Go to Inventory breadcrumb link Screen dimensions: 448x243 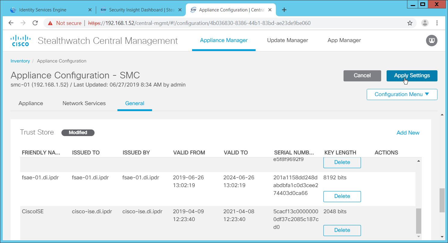pyautogui.click(x=20, y=61)
